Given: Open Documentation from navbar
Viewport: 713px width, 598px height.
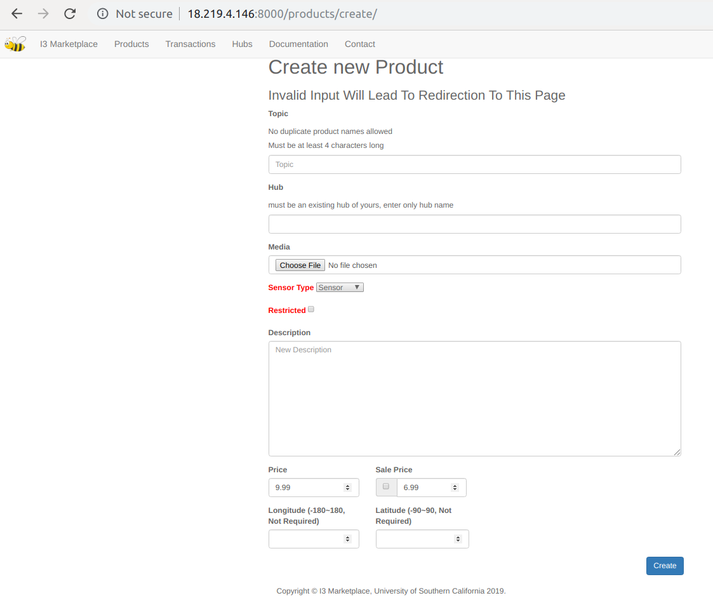Looking at the screenshot, I should coord(298,44).
